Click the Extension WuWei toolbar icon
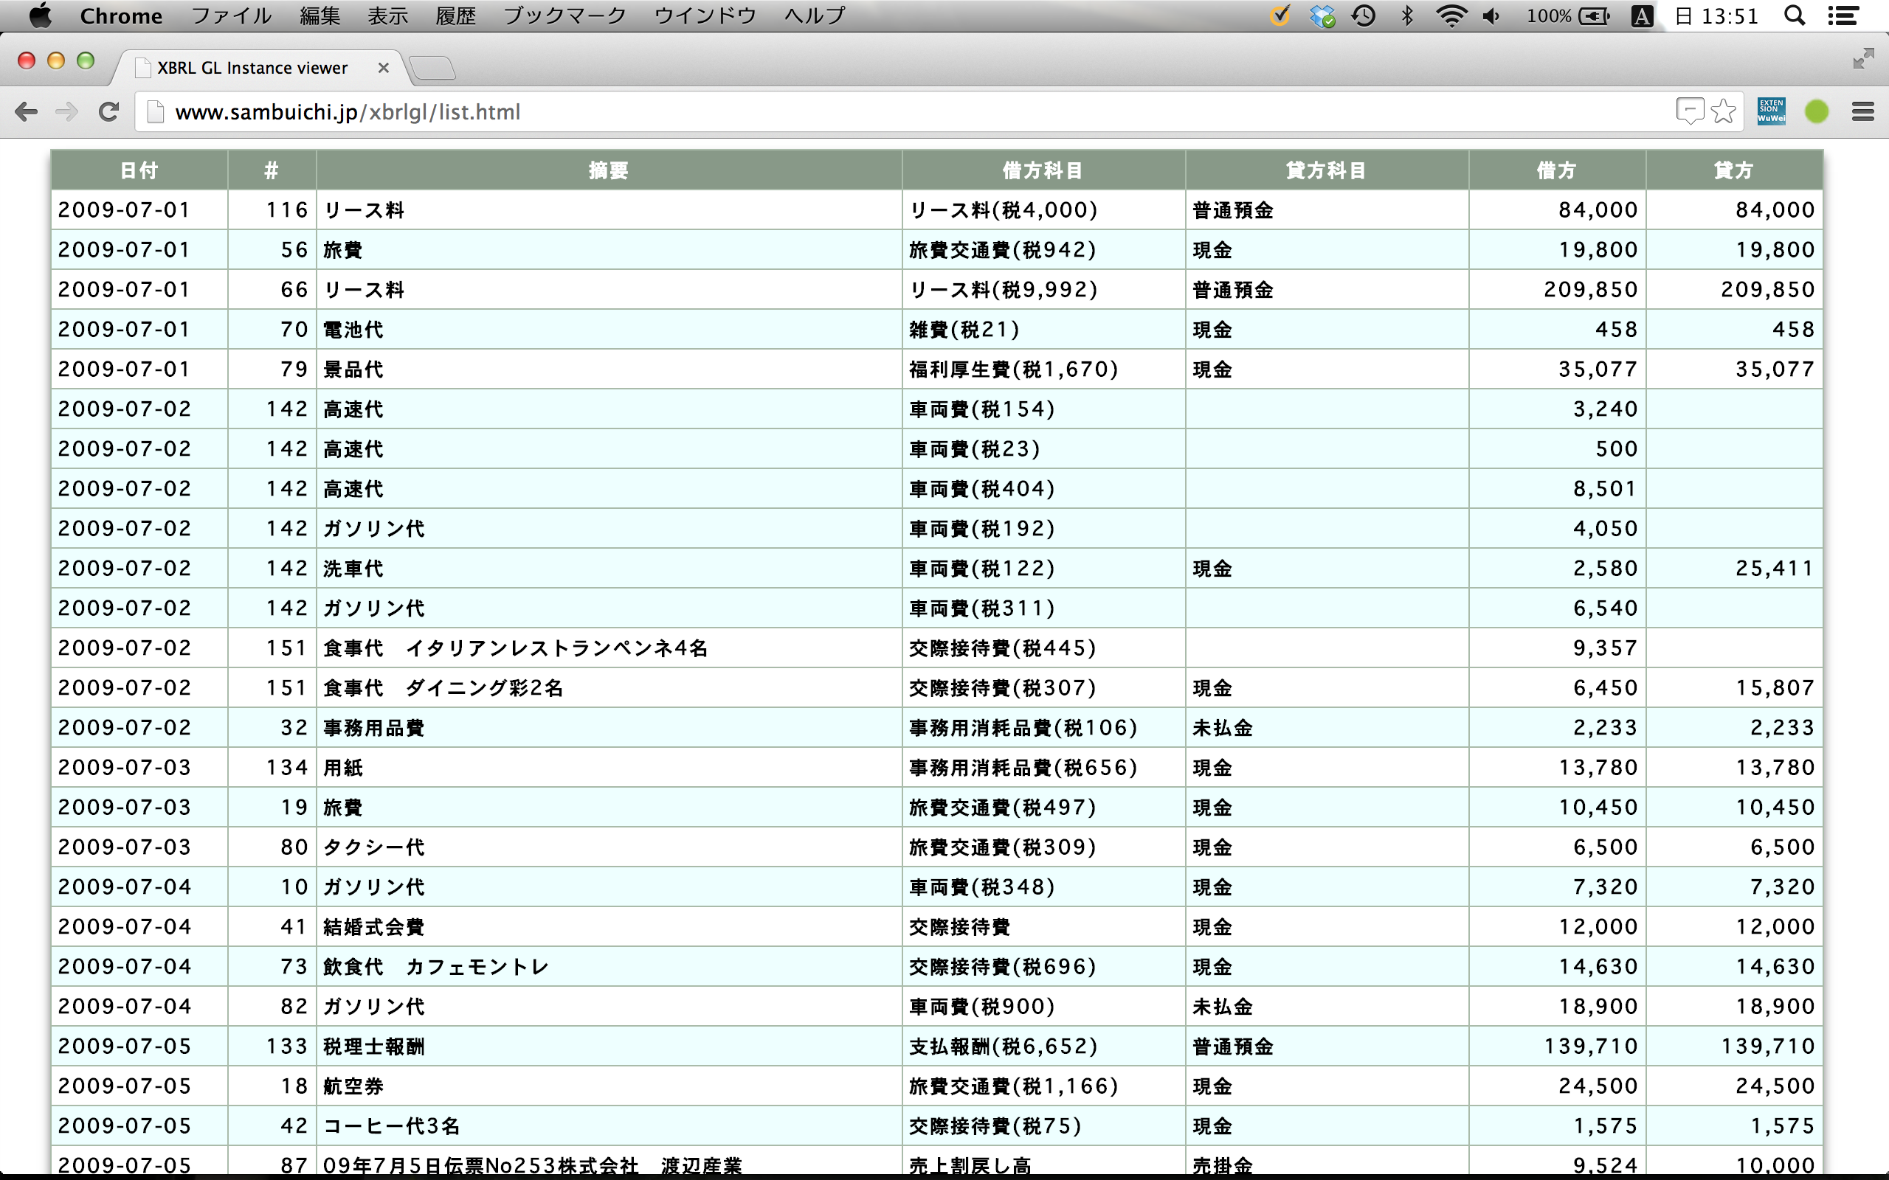The image size is (1889, 1180). pos(1771,111)
